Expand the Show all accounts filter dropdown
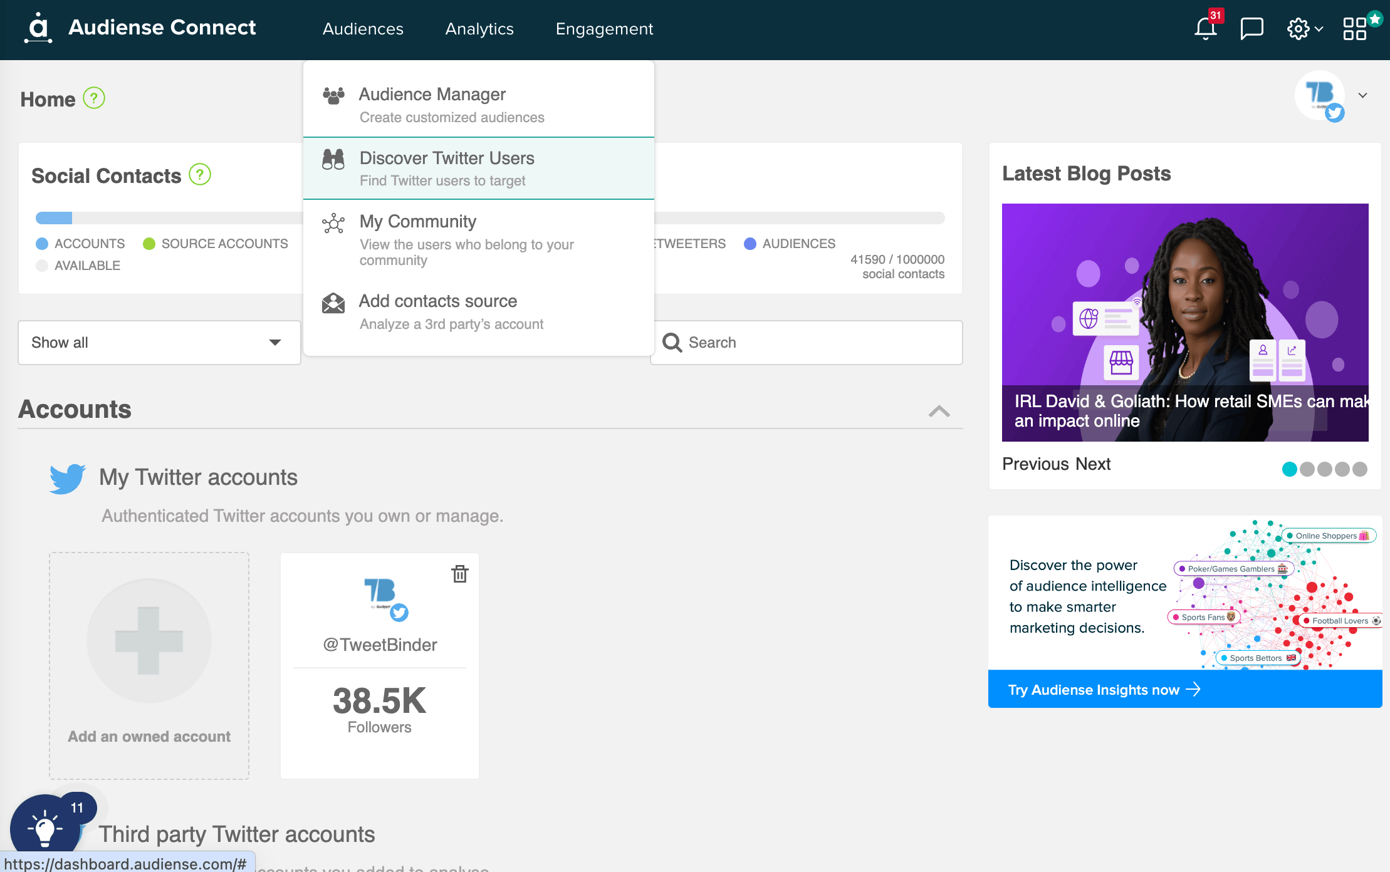Viewport: 1390px width, 872px height. point(157,343)
